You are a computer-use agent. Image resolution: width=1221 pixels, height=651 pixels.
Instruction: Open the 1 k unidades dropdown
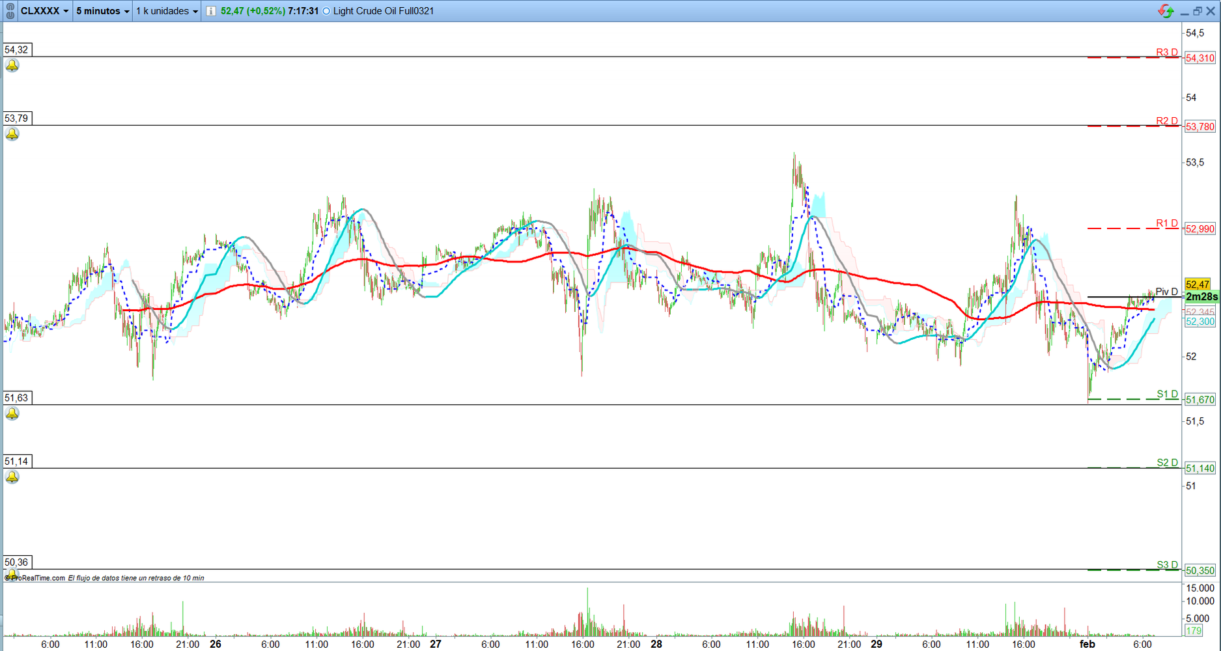(167, 11)
